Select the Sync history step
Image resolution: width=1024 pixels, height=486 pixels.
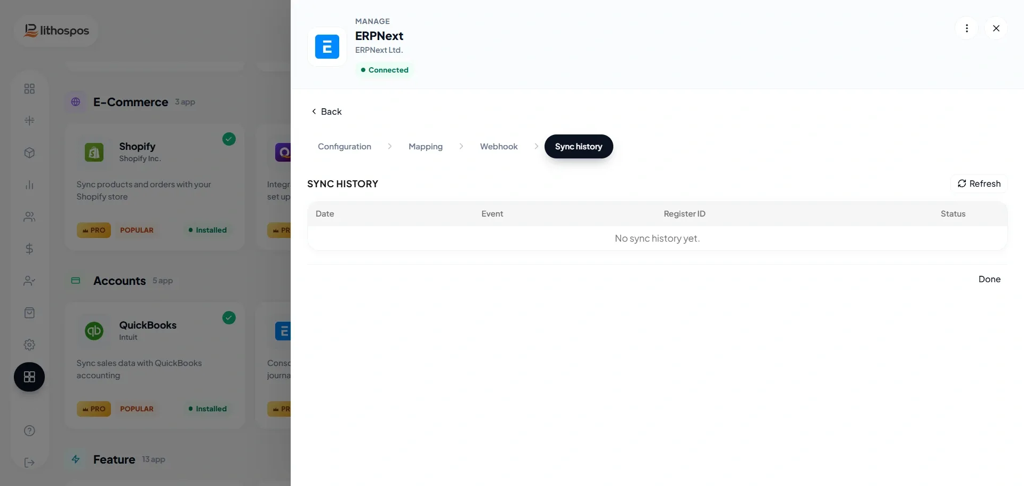[x=579, y=146]
